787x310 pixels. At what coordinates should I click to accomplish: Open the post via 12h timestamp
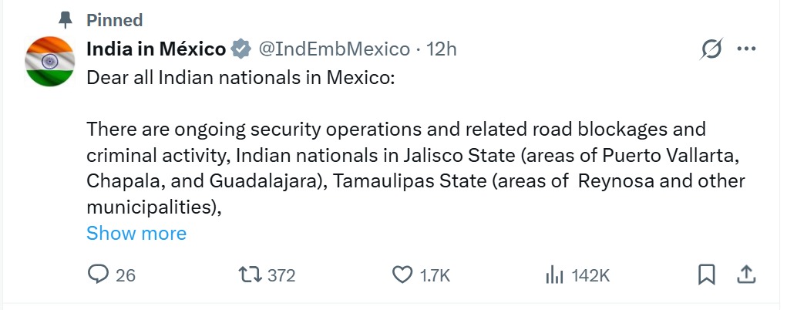[x=442, y=49]
